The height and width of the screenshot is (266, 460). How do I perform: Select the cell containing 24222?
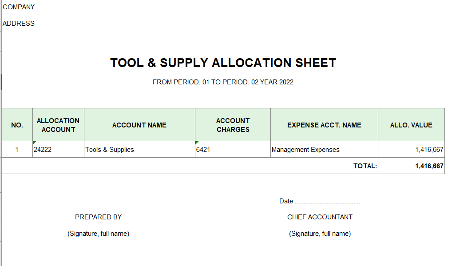58,150
